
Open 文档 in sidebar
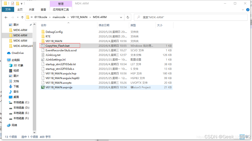click(16, 81)
